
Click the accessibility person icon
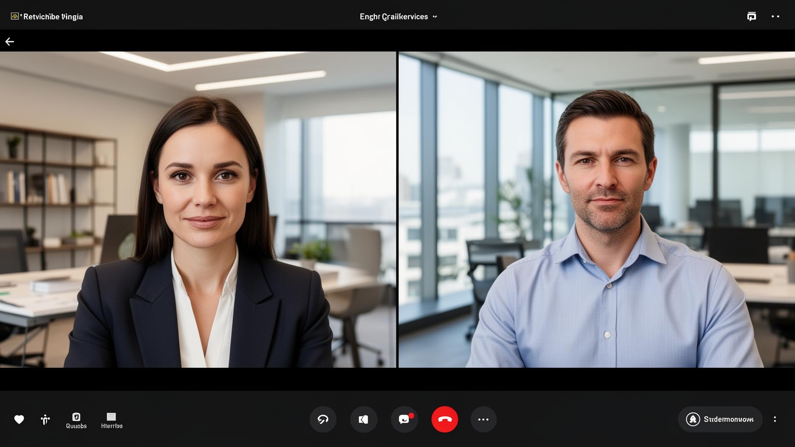point(46,420)
